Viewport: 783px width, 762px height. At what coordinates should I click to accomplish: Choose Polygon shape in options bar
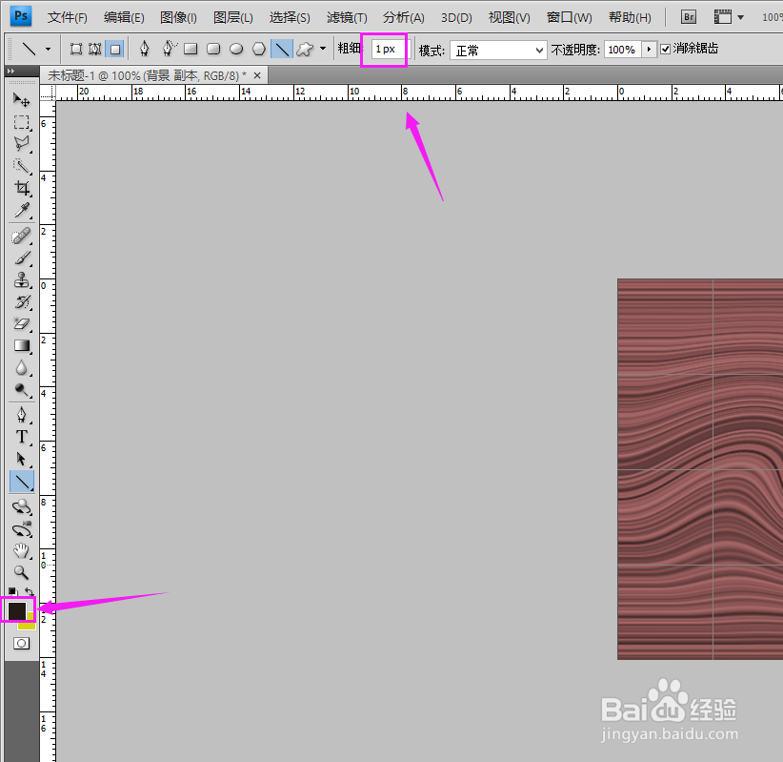[x=259, y=49]
